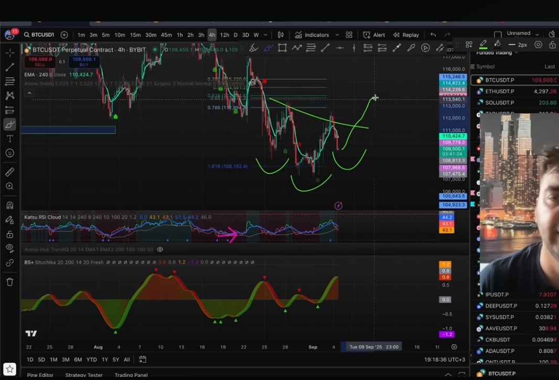Collapse the indicator legend chevron
The width and height of the screenshot is (559, 380).
click(x=29, y=93)
